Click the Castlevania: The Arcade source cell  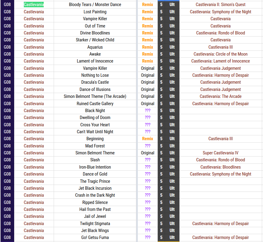[x=220, y=96]
